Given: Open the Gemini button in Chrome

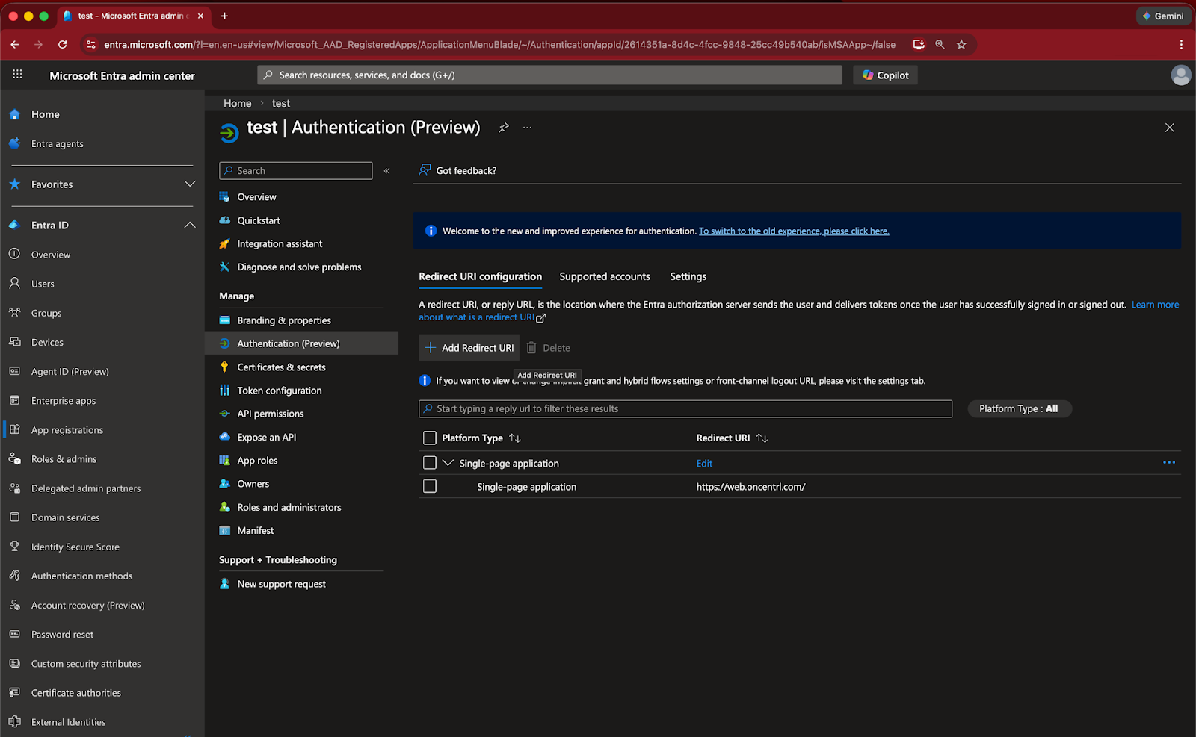Looking at the screenshot, I should [1163, 16].
